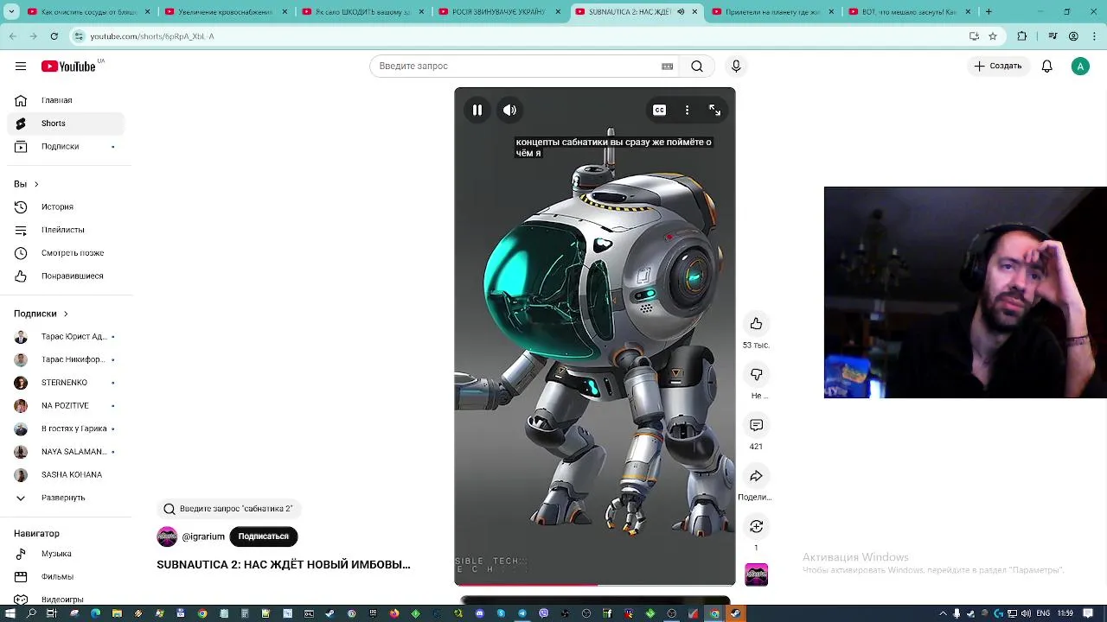Pause the Shorts video

[x=477, y=110]
